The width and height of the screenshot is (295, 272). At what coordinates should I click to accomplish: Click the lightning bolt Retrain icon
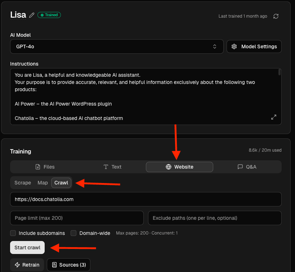coord(17,265)
